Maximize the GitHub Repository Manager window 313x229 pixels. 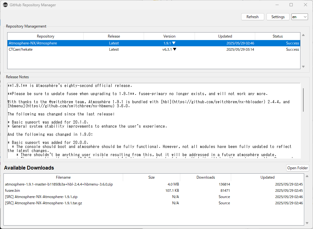click(291, 5)
